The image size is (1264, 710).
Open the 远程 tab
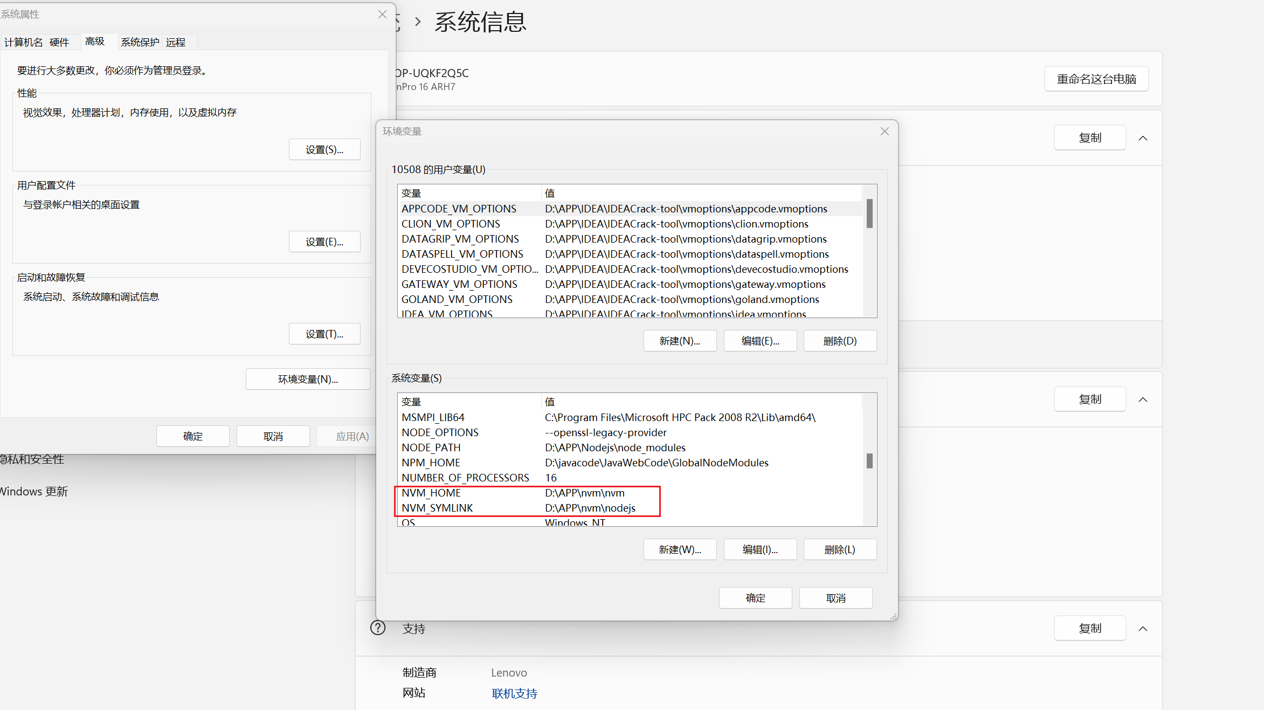click(176, 42)
